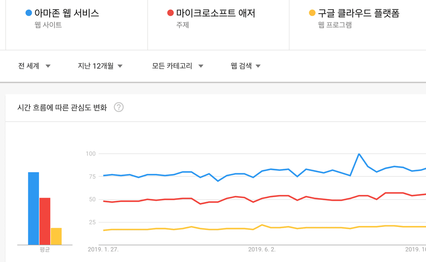This screenshot has width=426, height=262.
Task: Select the 구글 클라우드 플랫폼 search term
Action: coord(359,13)
